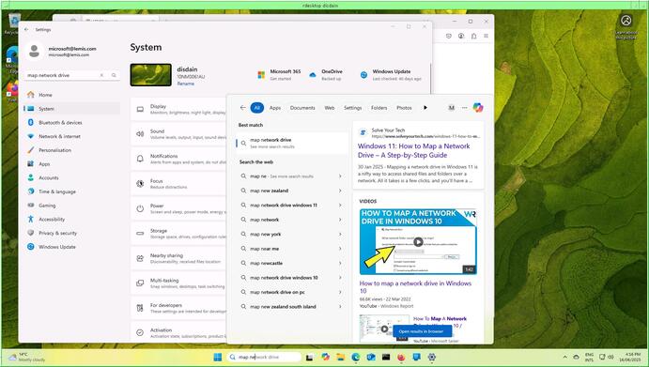Go back with search panel back arrow
Image resolution: width=649 pixels, height=367 pixels.
click(242, 108)
